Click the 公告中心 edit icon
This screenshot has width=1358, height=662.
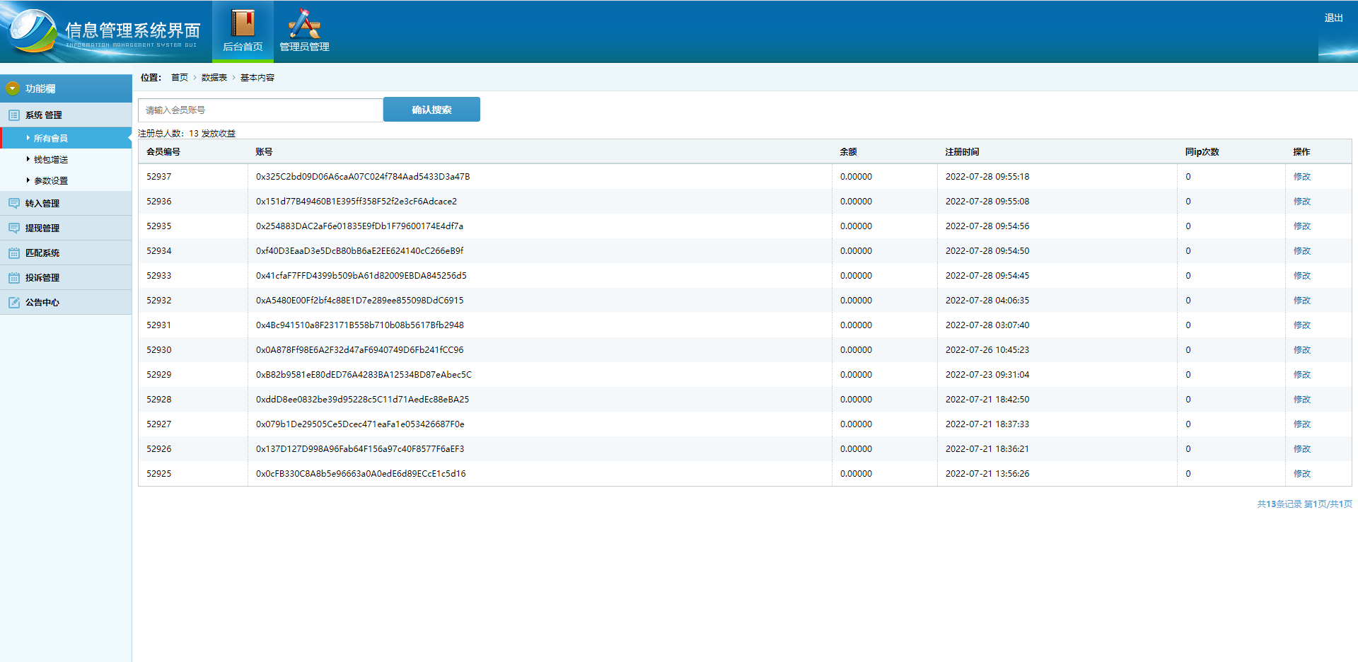13,303
